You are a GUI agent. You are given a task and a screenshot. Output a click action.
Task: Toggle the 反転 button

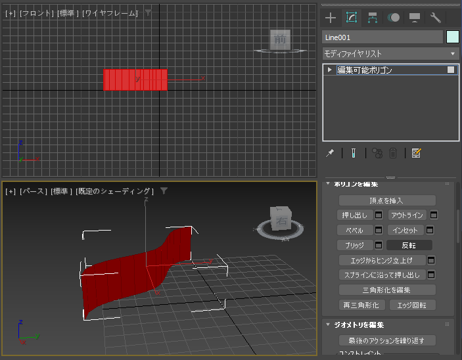point(409,245)
